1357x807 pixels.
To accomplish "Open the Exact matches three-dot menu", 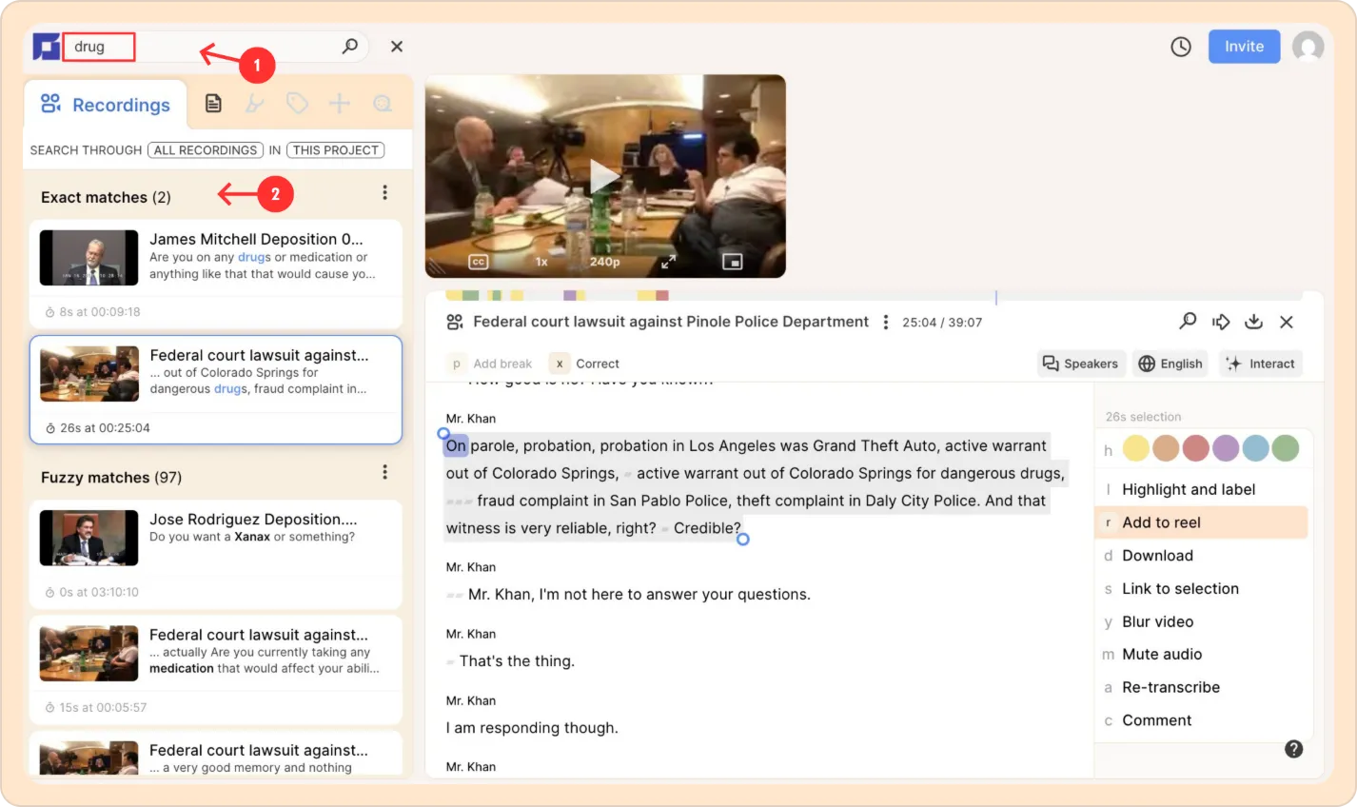I will [x=384, y=193].
